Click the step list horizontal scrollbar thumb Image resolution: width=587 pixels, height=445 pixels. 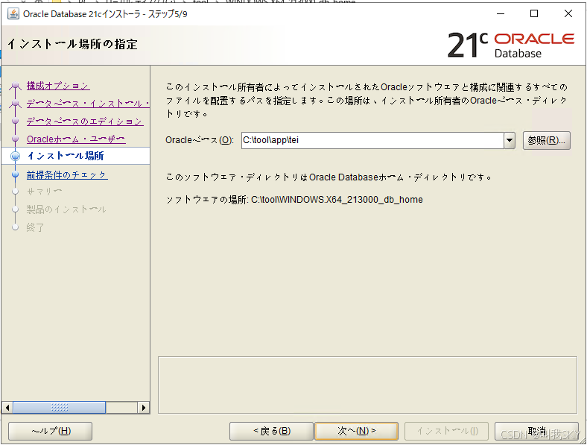(60, 407)
